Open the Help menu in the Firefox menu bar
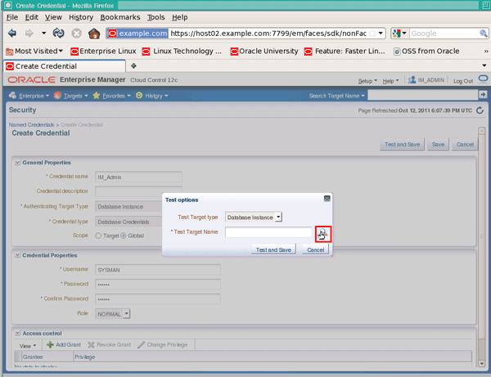The width and height of the screenshot is (491, 377). click(x=180, y=17)
